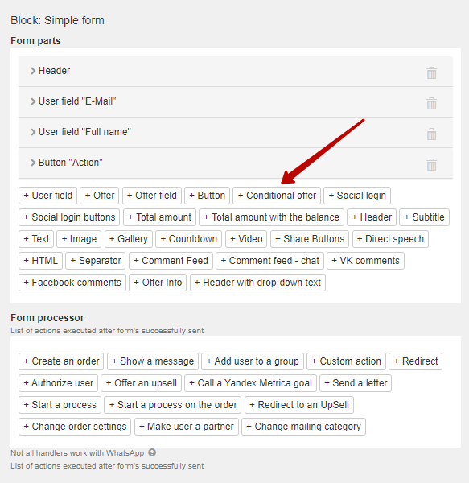Click trash icon next to Button "Action"
Viewport: 469px width, 483px height.
[x=431, y=164]
